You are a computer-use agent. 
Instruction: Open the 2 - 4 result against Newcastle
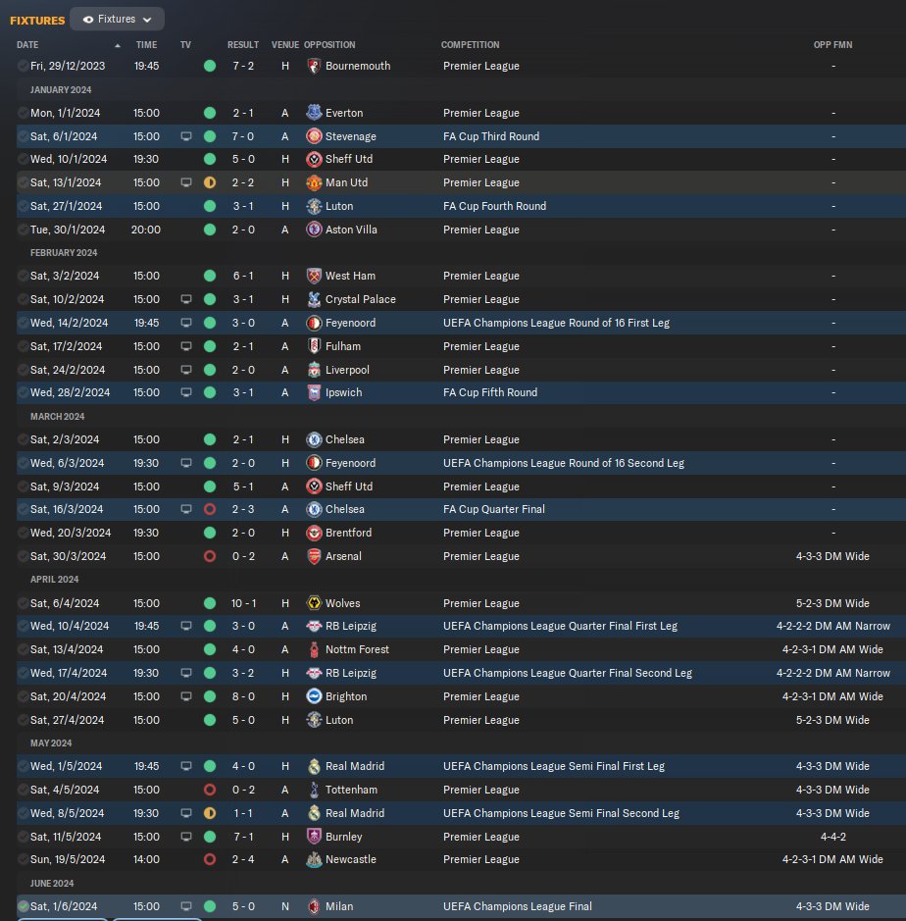tap(243, 859)
